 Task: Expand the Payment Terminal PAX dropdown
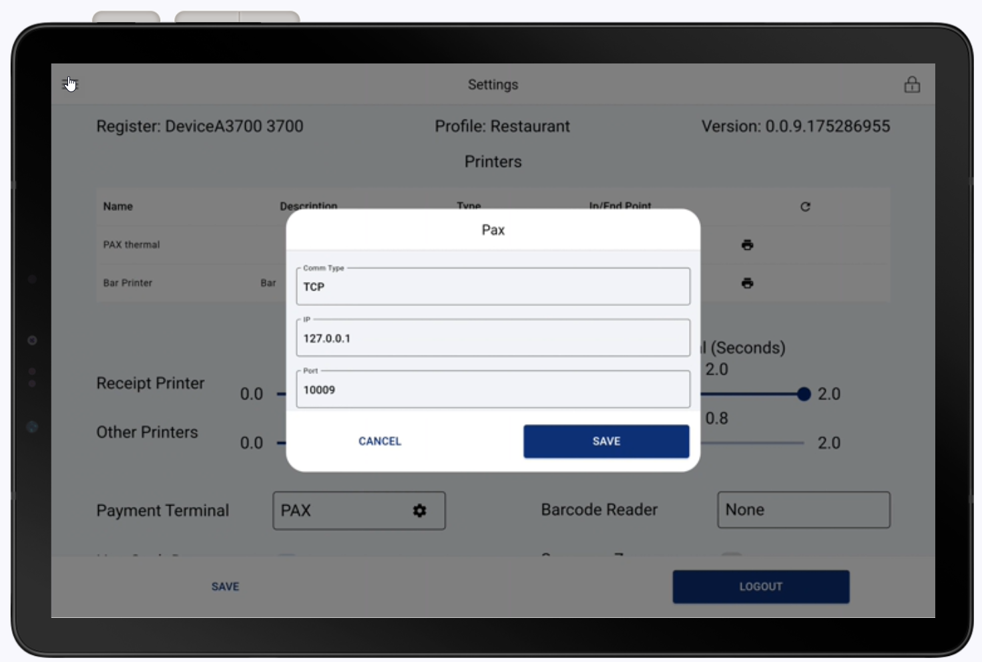coord(340,511)
